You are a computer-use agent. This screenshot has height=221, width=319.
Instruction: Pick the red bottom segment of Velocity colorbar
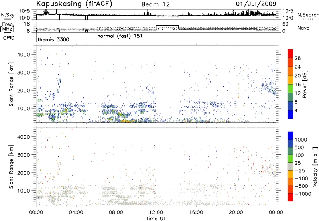291,197
